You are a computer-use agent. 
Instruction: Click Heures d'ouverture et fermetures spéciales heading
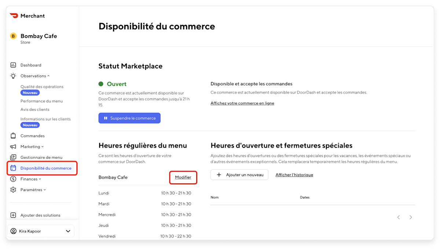tap(282, 146)
